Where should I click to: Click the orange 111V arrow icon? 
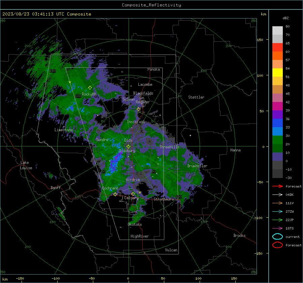point(277,203)
